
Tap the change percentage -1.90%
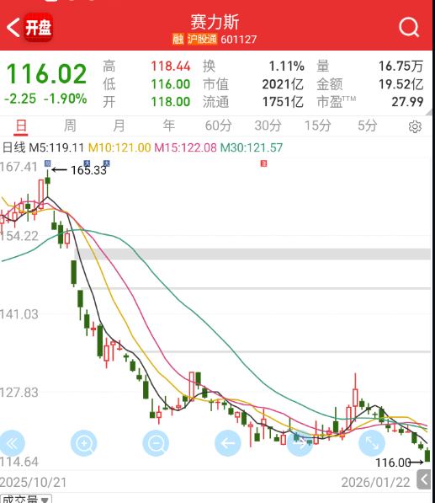(66, 99)
